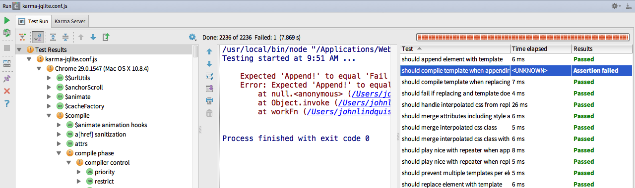Expand $animate animation hooks node
This screenshot has width=635, height=188.
tap(60, 125)
